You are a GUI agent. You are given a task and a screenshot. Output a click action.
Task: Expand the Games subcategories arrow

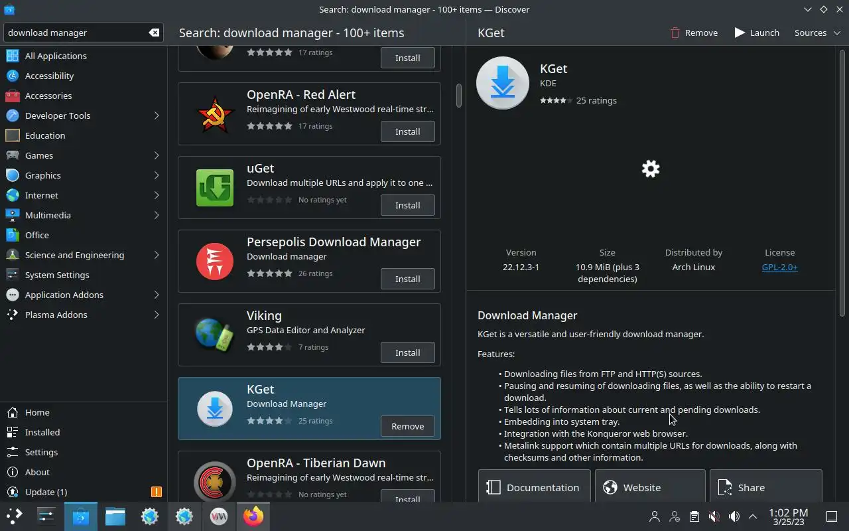157,155
